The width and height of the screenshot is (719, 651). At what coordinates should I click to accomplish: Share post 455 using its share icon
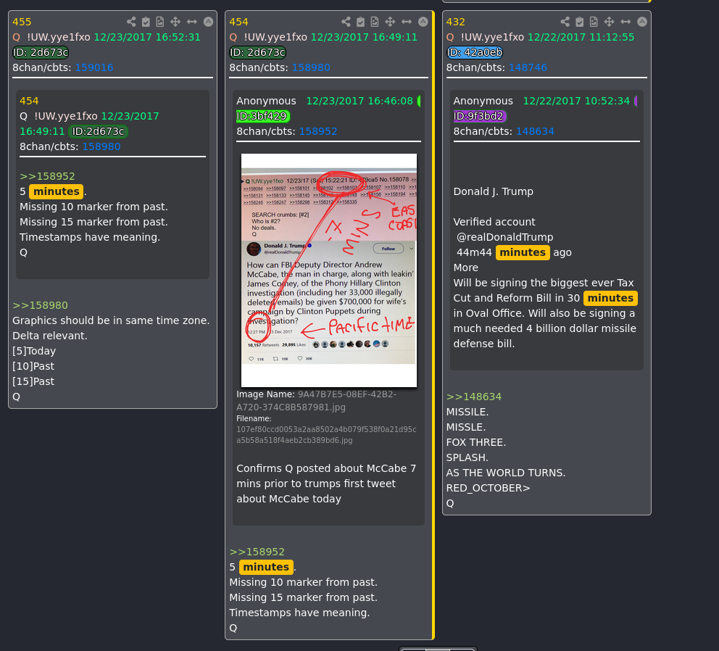click(x=131, y=22)
